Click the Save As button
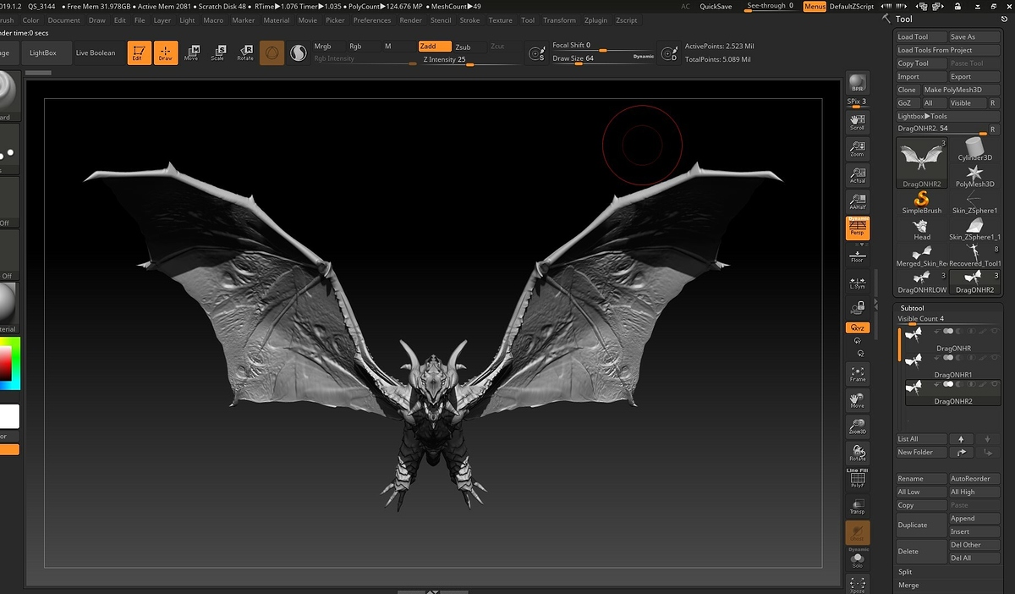Image resolution: width=1015 pixels, height=594 pixels. tap(974, 36)
